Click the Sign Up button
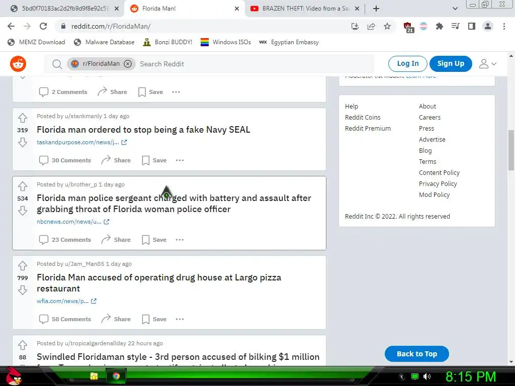 tap(451, 64)
